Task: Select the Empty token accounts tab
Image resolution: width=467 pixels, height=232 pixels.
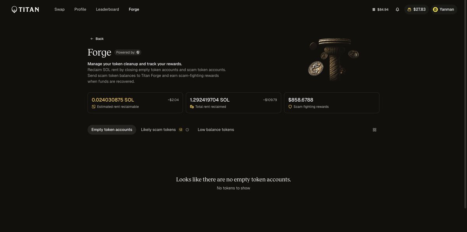Action: [112, 130]
